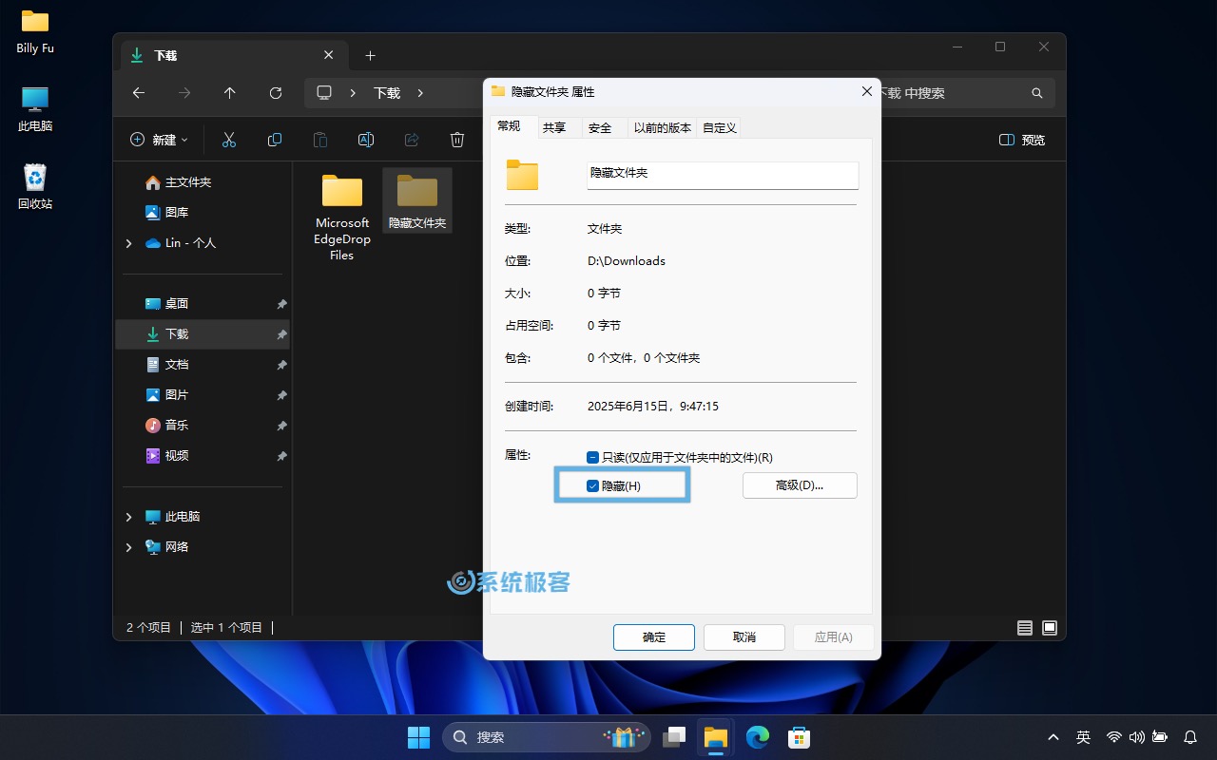This screenshot has width=1217, height=760.
Task: Switch to the 安全 (Security) tab
Action: click(600, 127)
